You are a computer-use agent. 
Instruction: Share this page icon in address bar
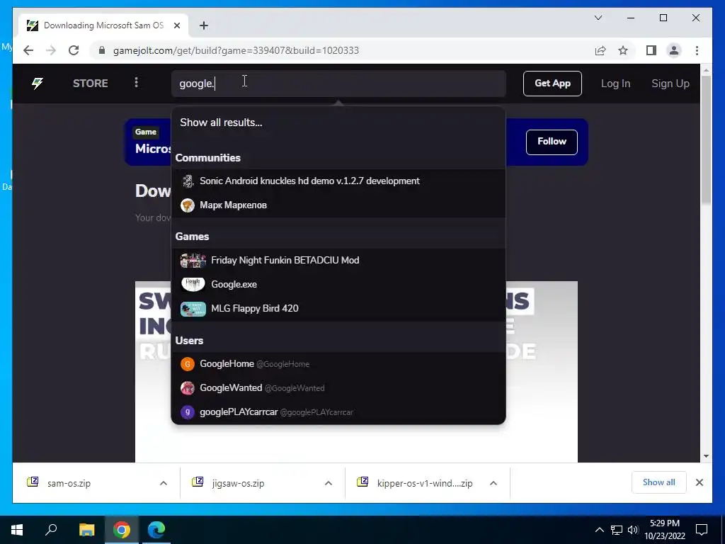tap(600, 50)
